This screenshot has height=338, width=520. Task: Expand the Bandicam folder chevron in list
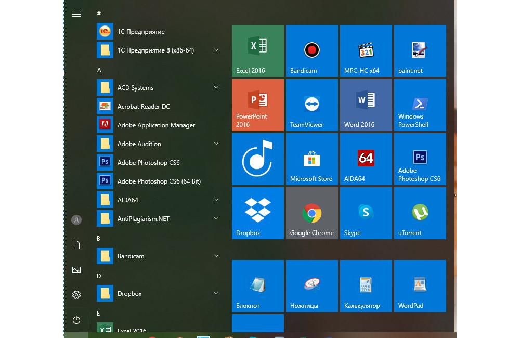pyautogui.click(x=216, y=256)
